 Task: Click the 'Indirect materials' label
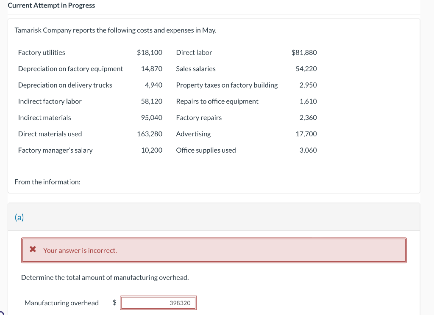coord(45,118)
